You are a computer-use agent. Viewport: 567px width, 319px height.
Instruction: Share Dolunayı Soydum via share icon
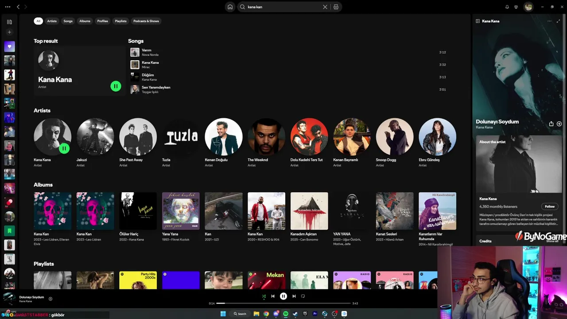click(551, 124)
